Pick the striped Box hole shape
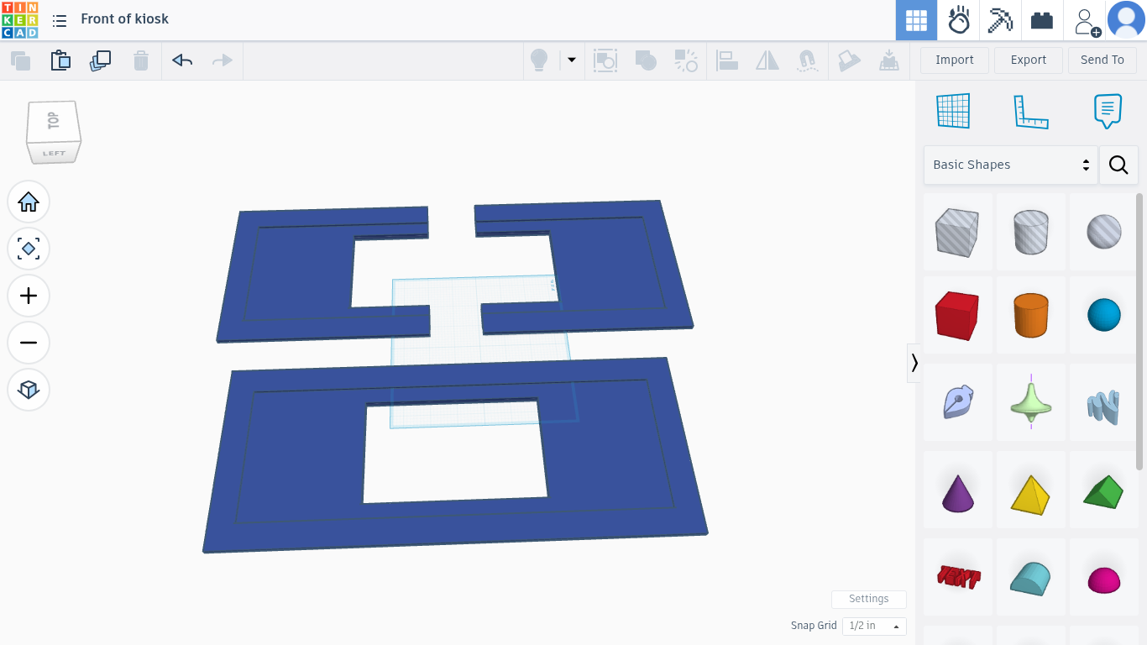This screenshot has width=1147, height=645. pos(957,233)
